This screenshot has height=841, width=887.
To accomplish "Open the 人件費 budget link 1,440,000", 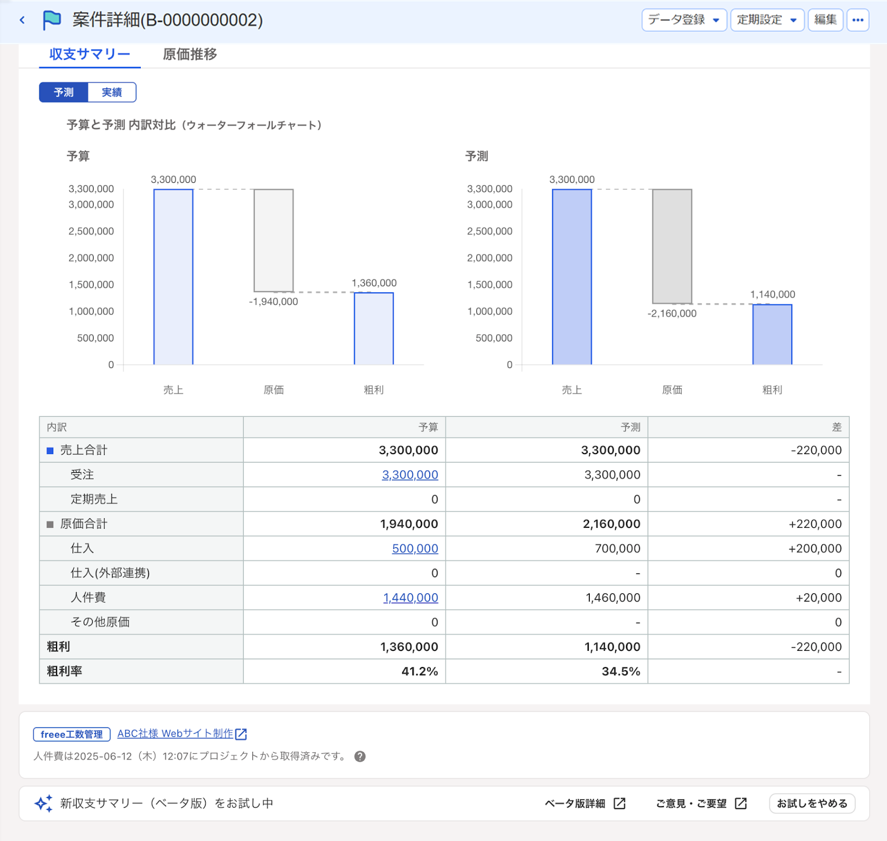I will tap(410, 598).
